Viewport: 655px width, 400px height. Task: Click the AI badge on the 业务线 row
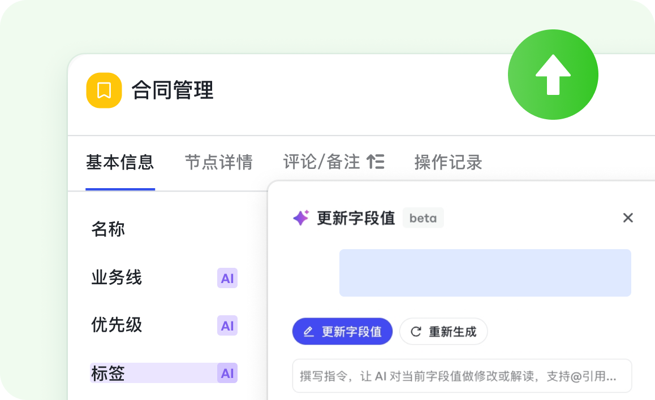(x=227, y=278)
